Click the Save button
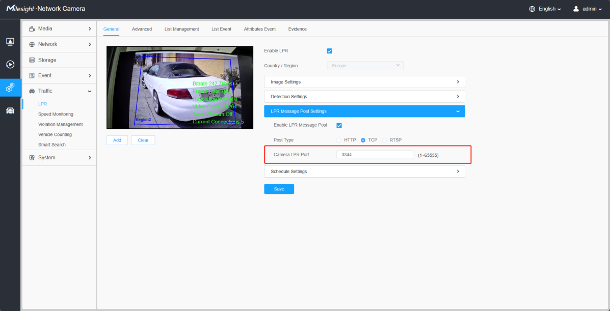Viewport: 610px width, 311px height. pos(279,189)
